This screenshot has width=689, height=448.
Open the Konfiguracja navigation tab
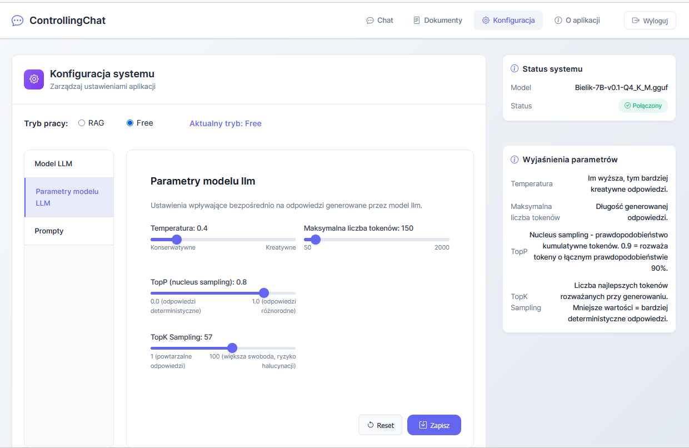508,21
